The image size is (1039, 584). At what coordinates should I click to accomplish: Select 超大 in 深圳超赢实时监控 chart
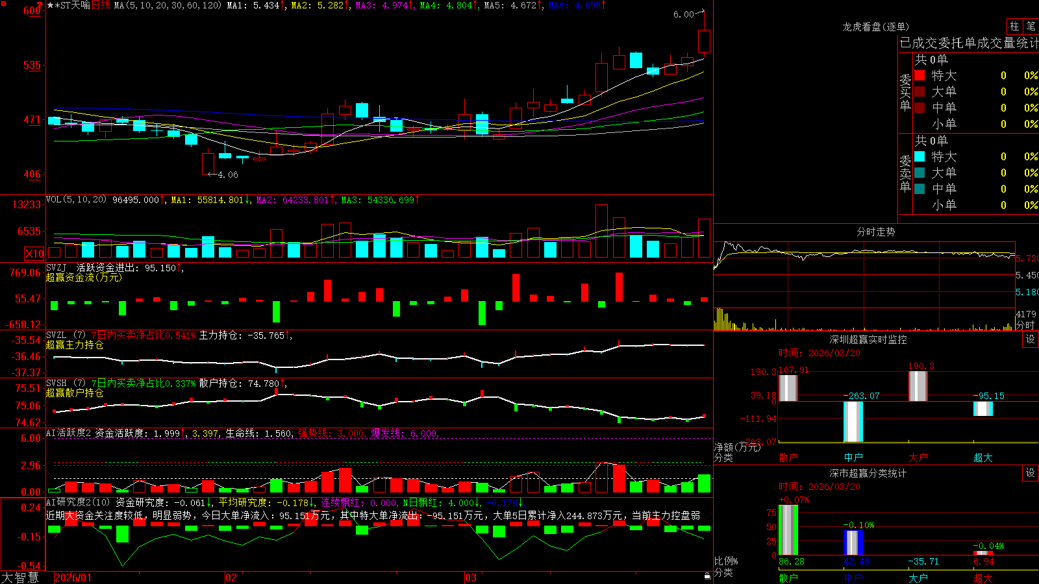point(983,457)
